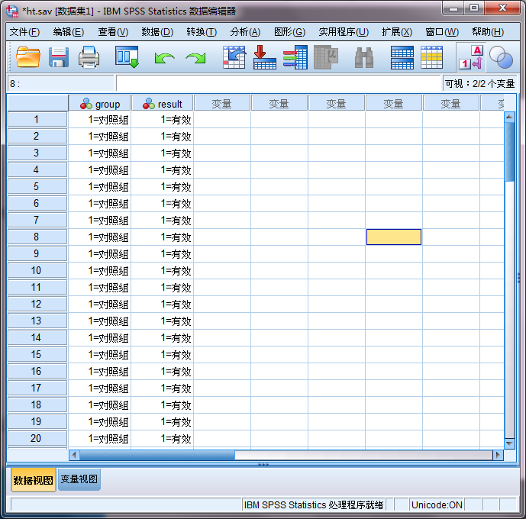The image size is (526, 519).
Task: Click the cell value editor field
Action: pyautogui.click(x=279, y=83)
